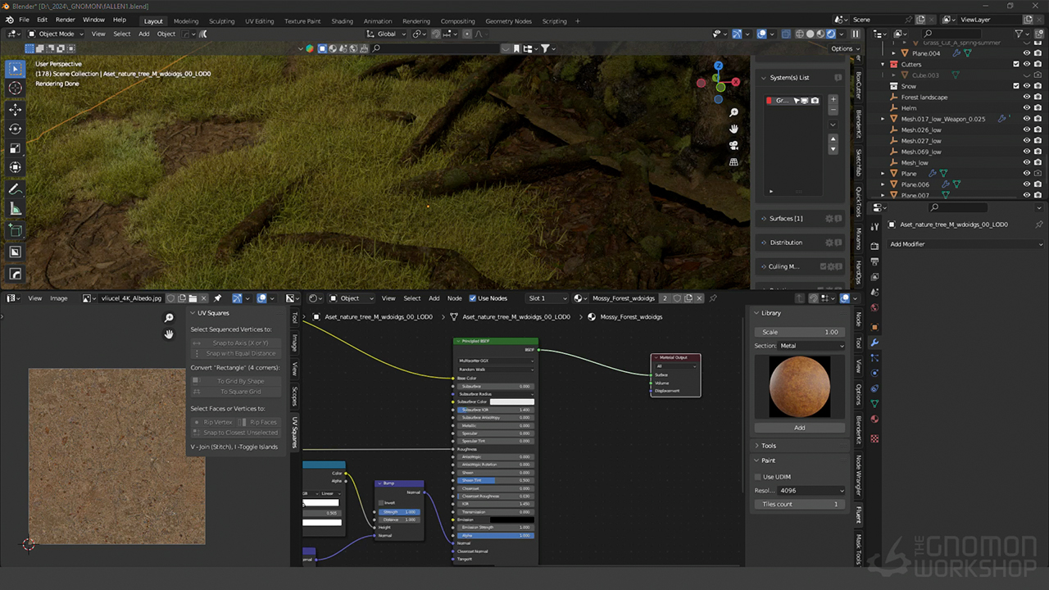Toggle the camera view icon
Viewport: 1049px width, 590px height.
point(733,146)
